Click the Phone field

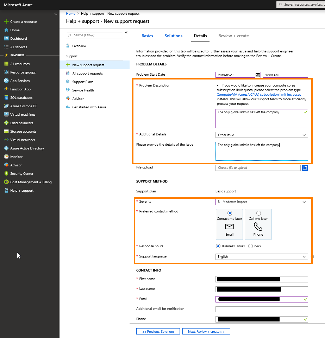click(262, 319)
